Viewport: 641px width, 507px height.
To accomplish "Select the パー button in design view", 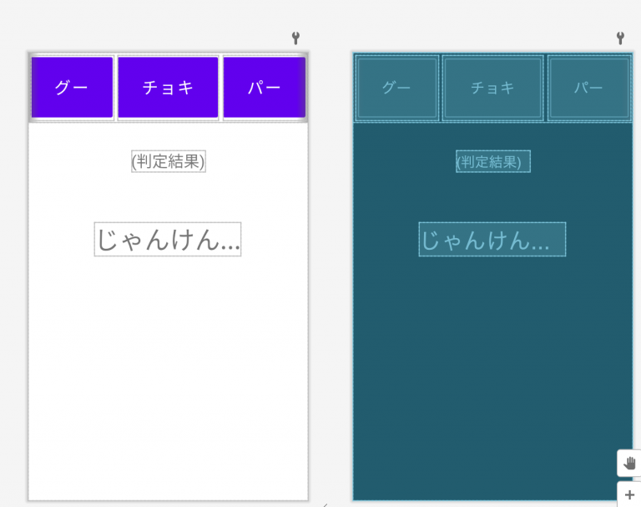I will [264, 88].
